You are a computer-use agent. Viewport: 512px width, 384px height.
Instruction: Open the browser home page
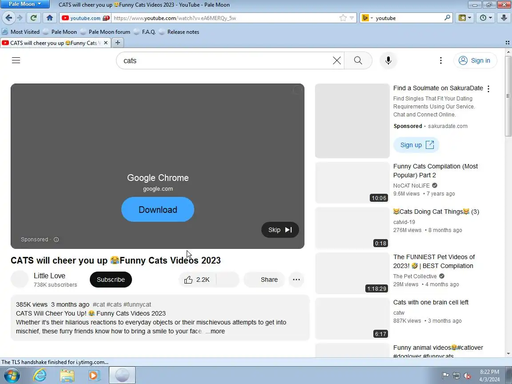(x=50, y=18)
